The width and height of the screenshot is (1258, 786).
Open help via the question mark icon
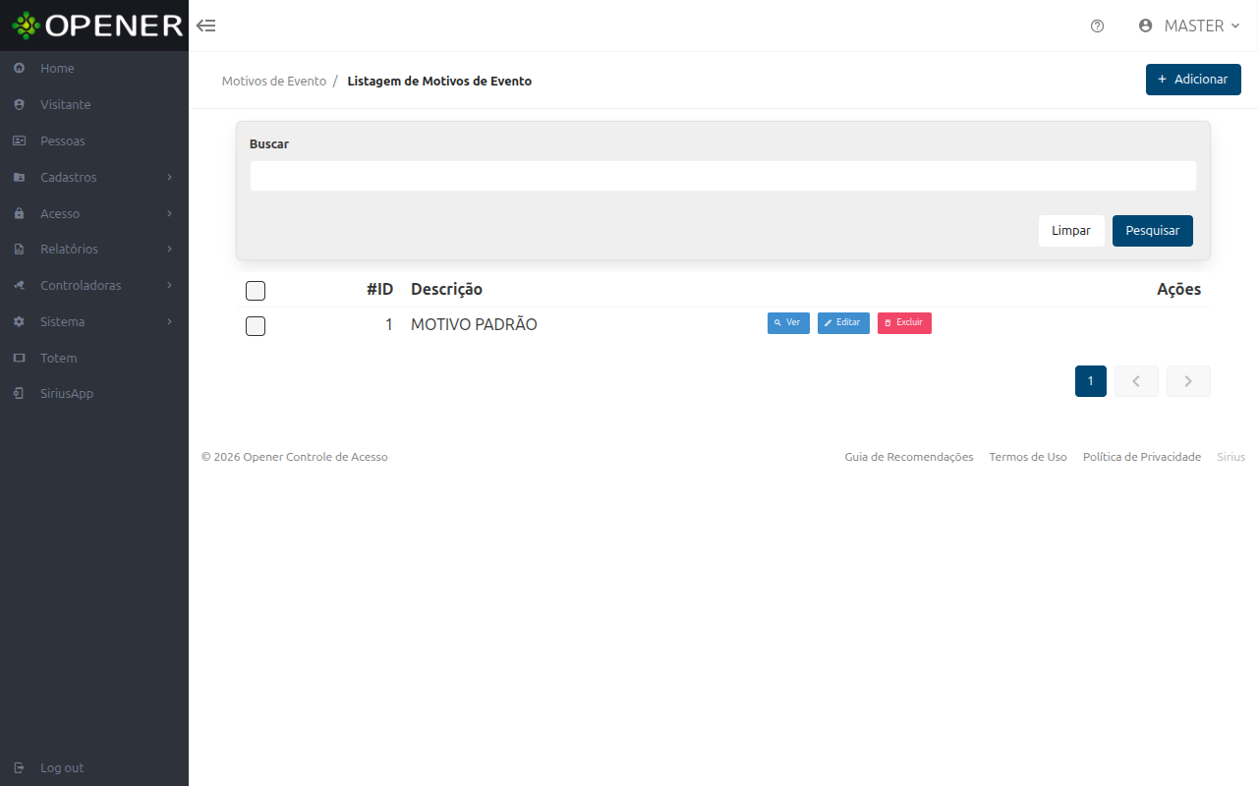[x=1098, y=26]
